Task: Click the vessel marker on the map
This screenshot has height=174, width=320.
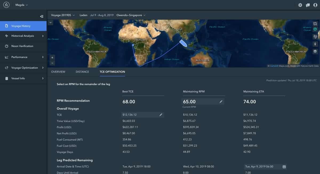Action: pos(183,43)
